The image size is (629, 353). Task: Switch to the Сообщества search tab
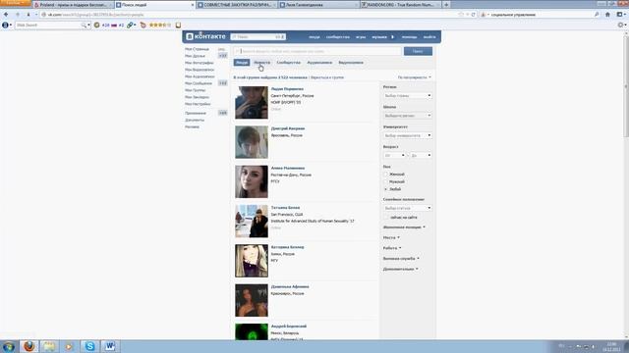pos(288,63)
